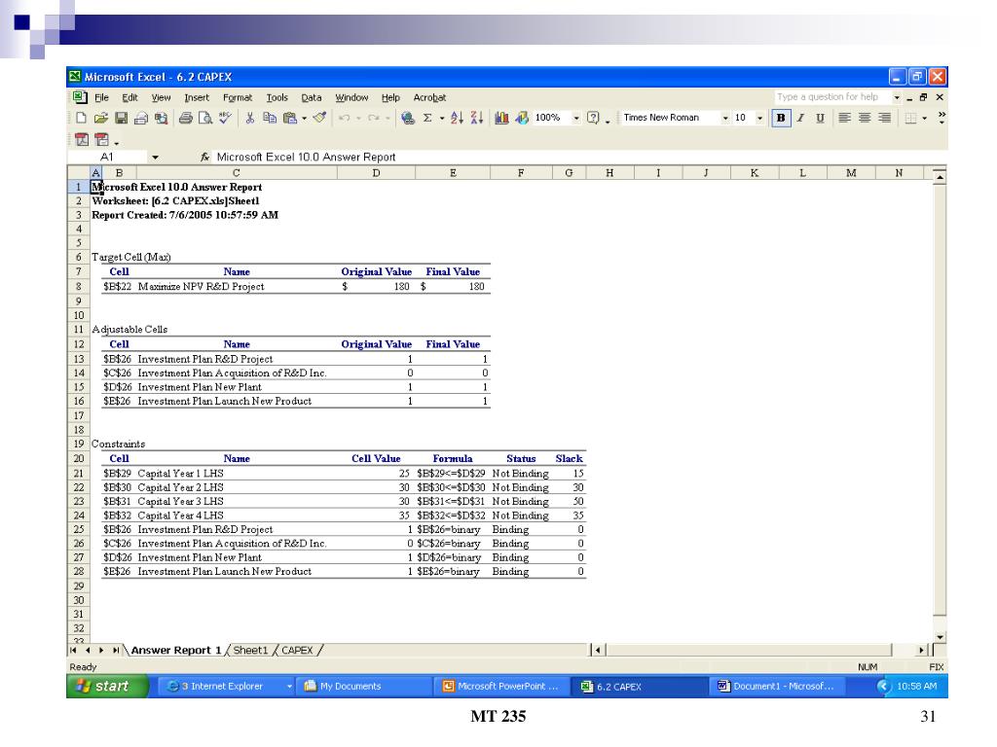The image size is (997, 747).
Task: Click the E-mail envelope toolbar icon
Action: [141, 118]
